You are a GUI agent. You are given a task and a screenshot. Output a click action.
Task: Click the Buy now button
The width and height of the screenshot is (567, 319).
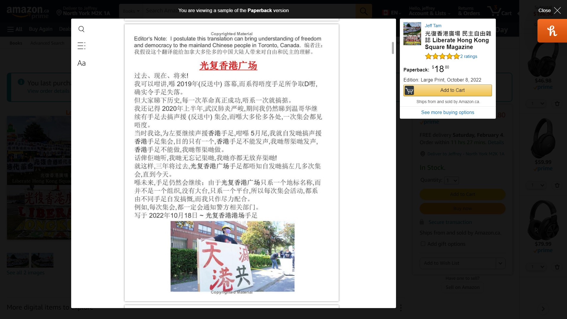point(462,209)
